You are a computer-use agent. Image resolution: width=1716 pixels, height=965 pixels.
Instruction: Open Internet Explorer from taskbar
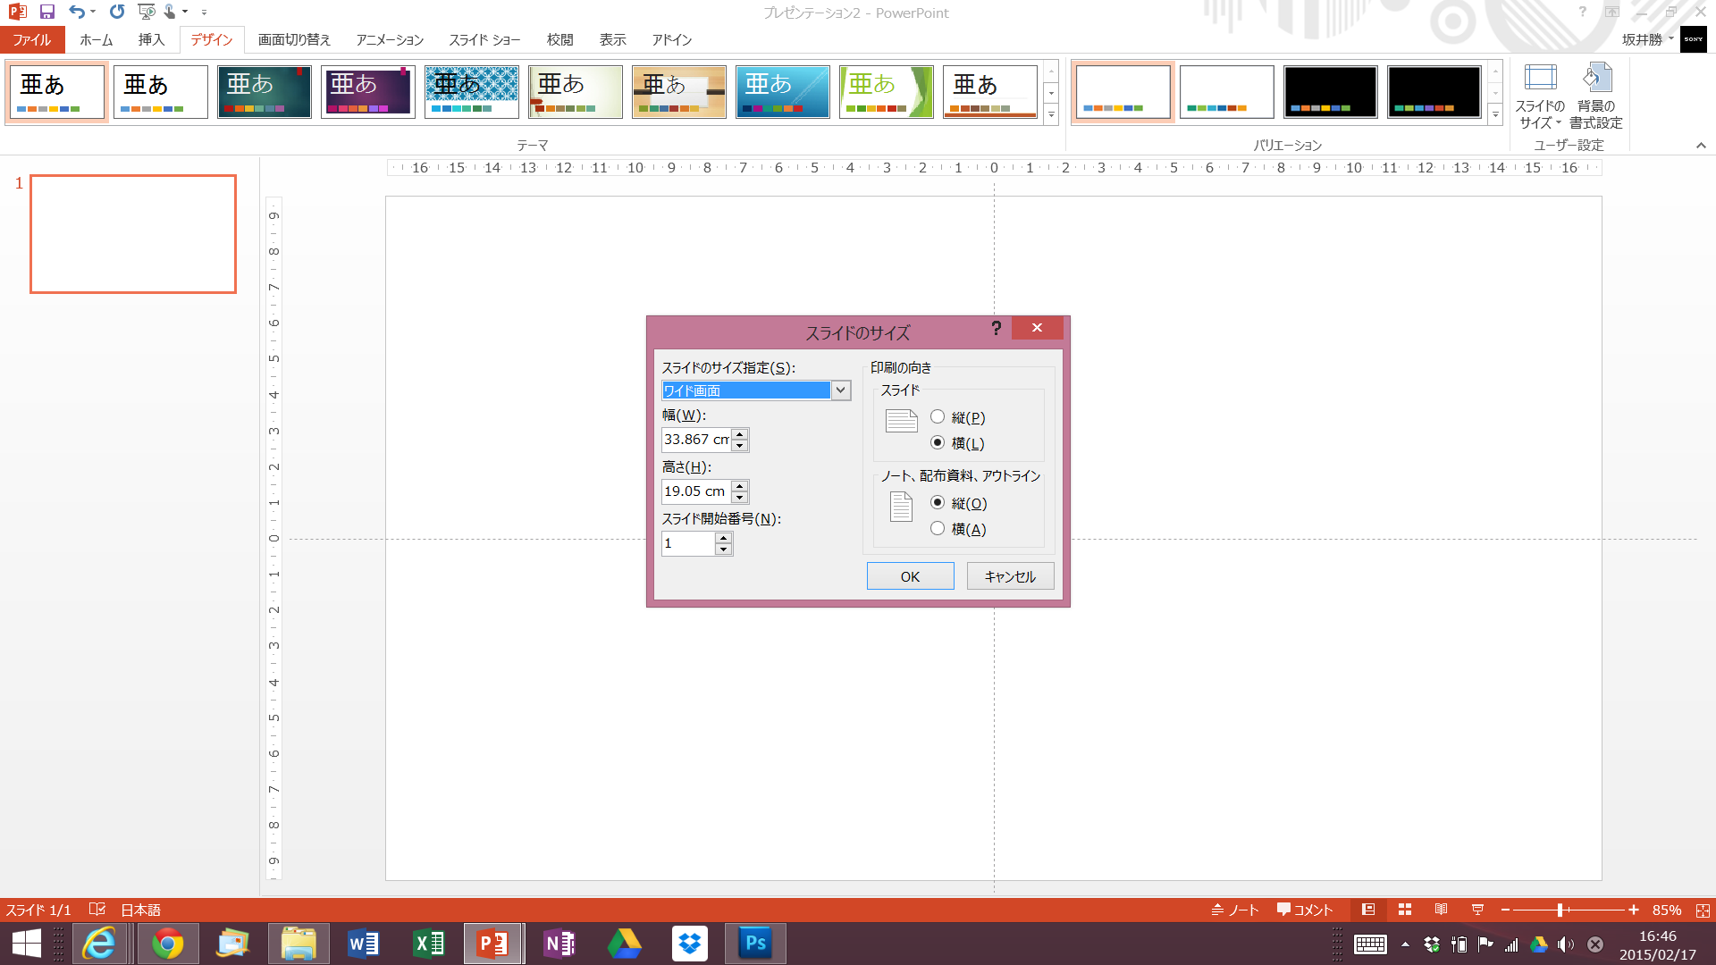99,943
